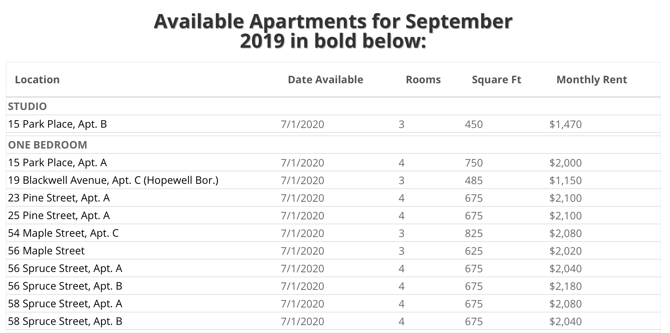Click the Rooms column header
670x333 pixels.
423,80
